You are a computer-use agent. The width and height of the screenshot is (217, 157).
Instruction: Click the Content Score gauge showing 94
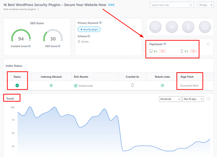[x=21, y=38]
